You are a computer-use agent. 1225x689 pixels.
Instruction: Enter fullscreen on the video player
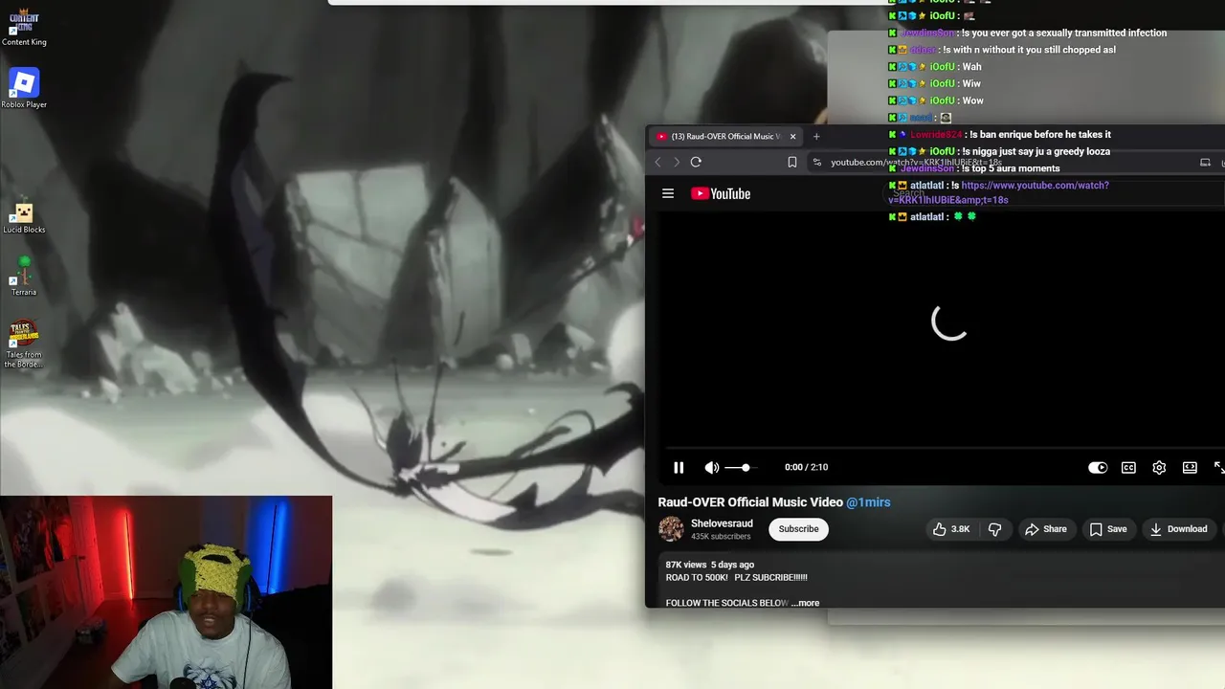(x=1219, y=467)
